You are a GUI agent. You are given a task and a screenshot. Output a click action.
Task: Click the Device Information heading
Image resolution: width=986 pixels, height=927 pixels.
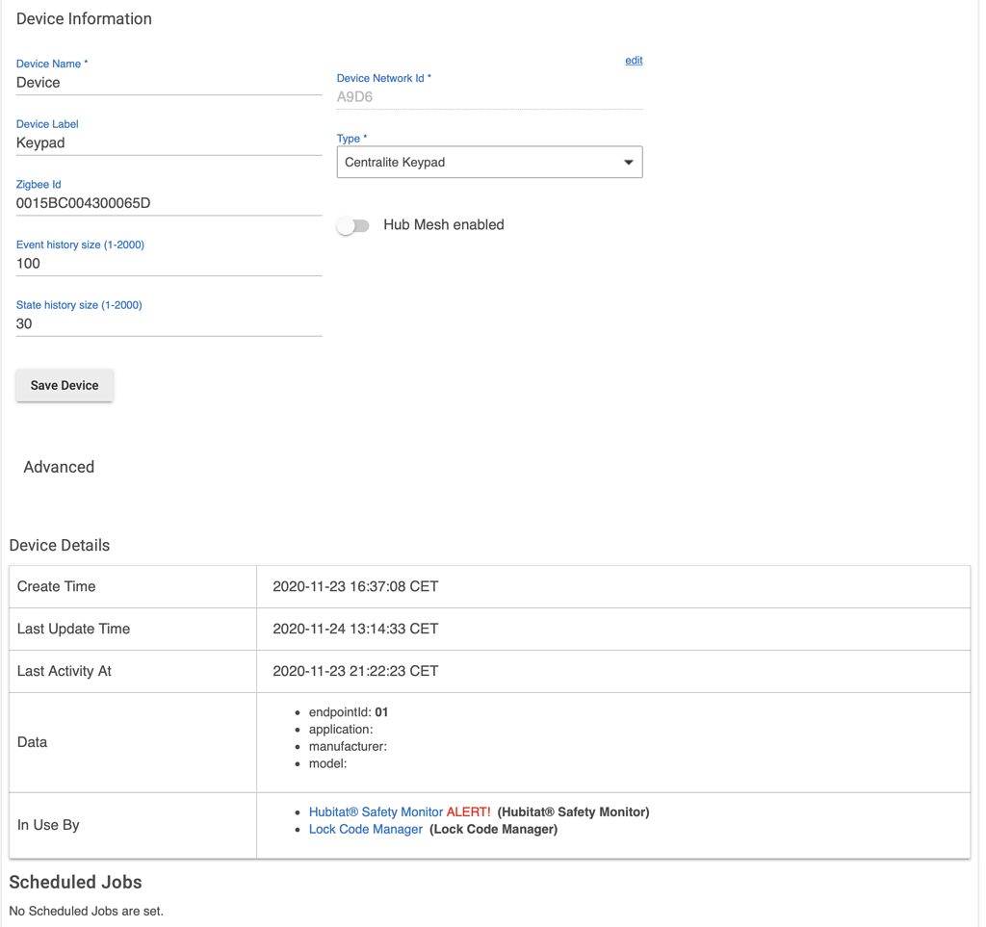click(84, 18)
